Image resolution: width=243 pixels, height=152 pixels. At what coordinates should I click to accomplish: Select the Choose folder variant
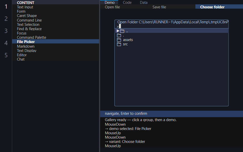click(x=219, y=7)
